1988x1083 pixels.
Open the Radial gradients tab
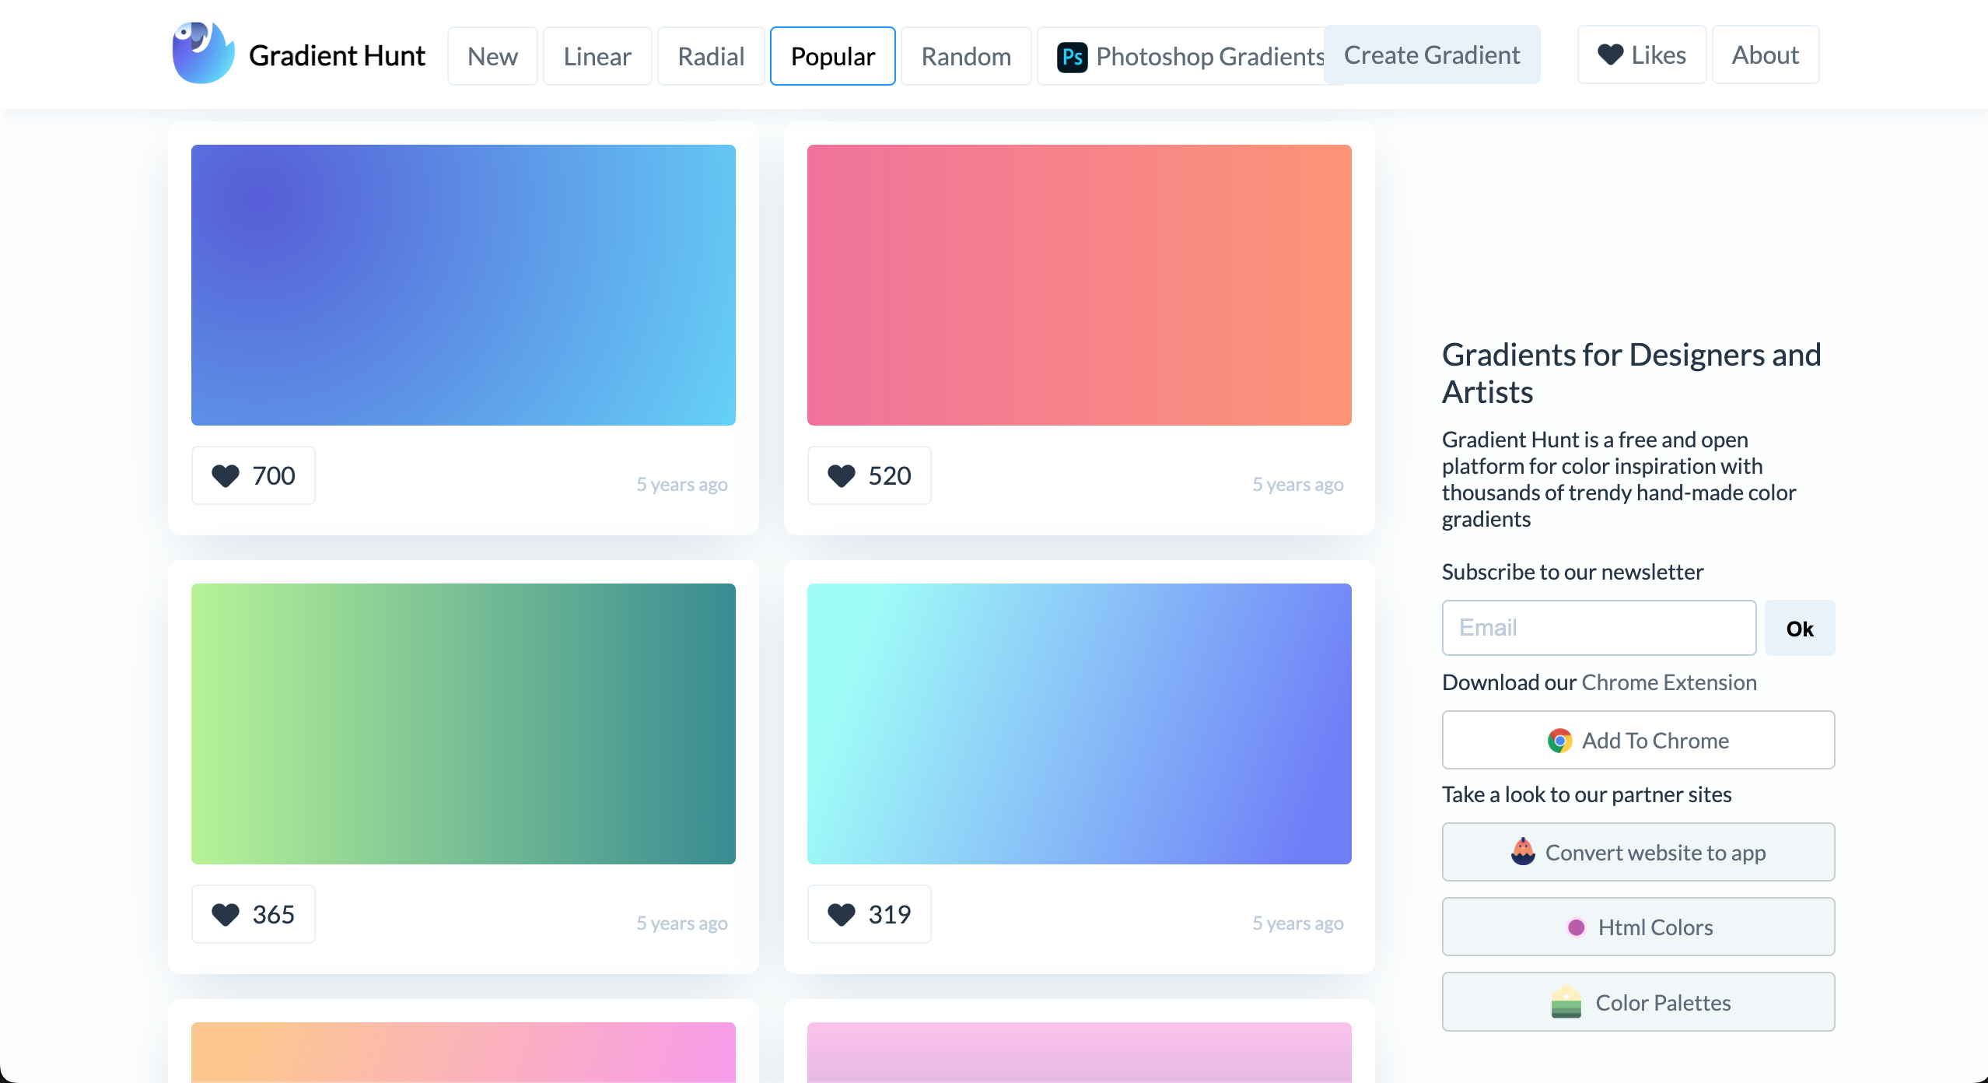coord(711,56)
